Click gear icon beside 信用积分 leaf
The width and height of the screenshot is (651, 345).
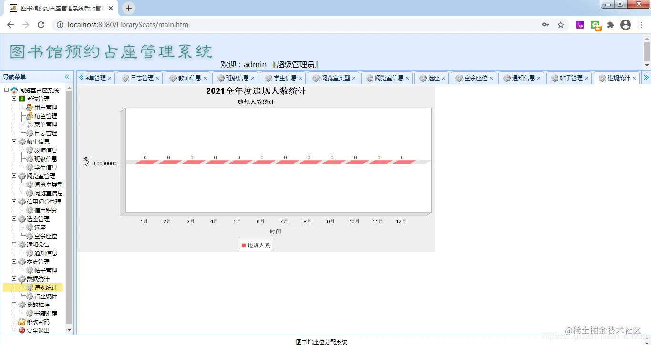[x=30, y=211]
